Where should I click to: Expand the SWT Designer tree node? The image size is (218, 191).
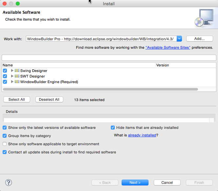pyautogui.click(x=12, y=76)
